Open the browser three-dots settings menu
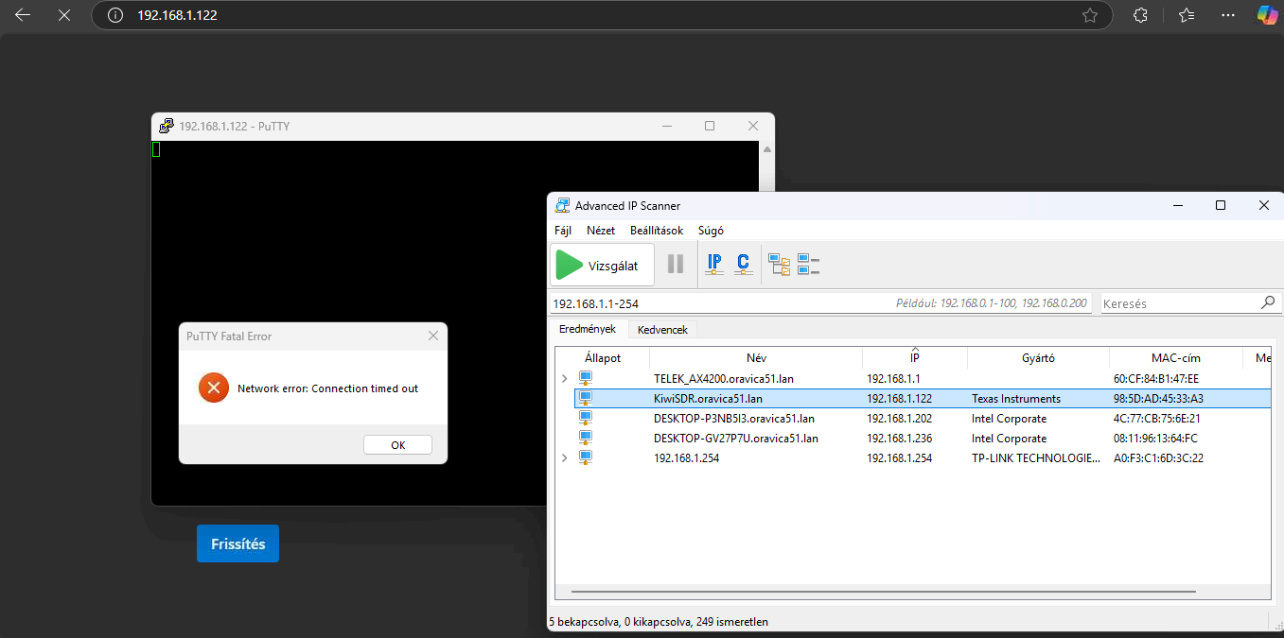Image resolution: width=1284 pixels, height=638 pixels. (x=1228, y=15)
